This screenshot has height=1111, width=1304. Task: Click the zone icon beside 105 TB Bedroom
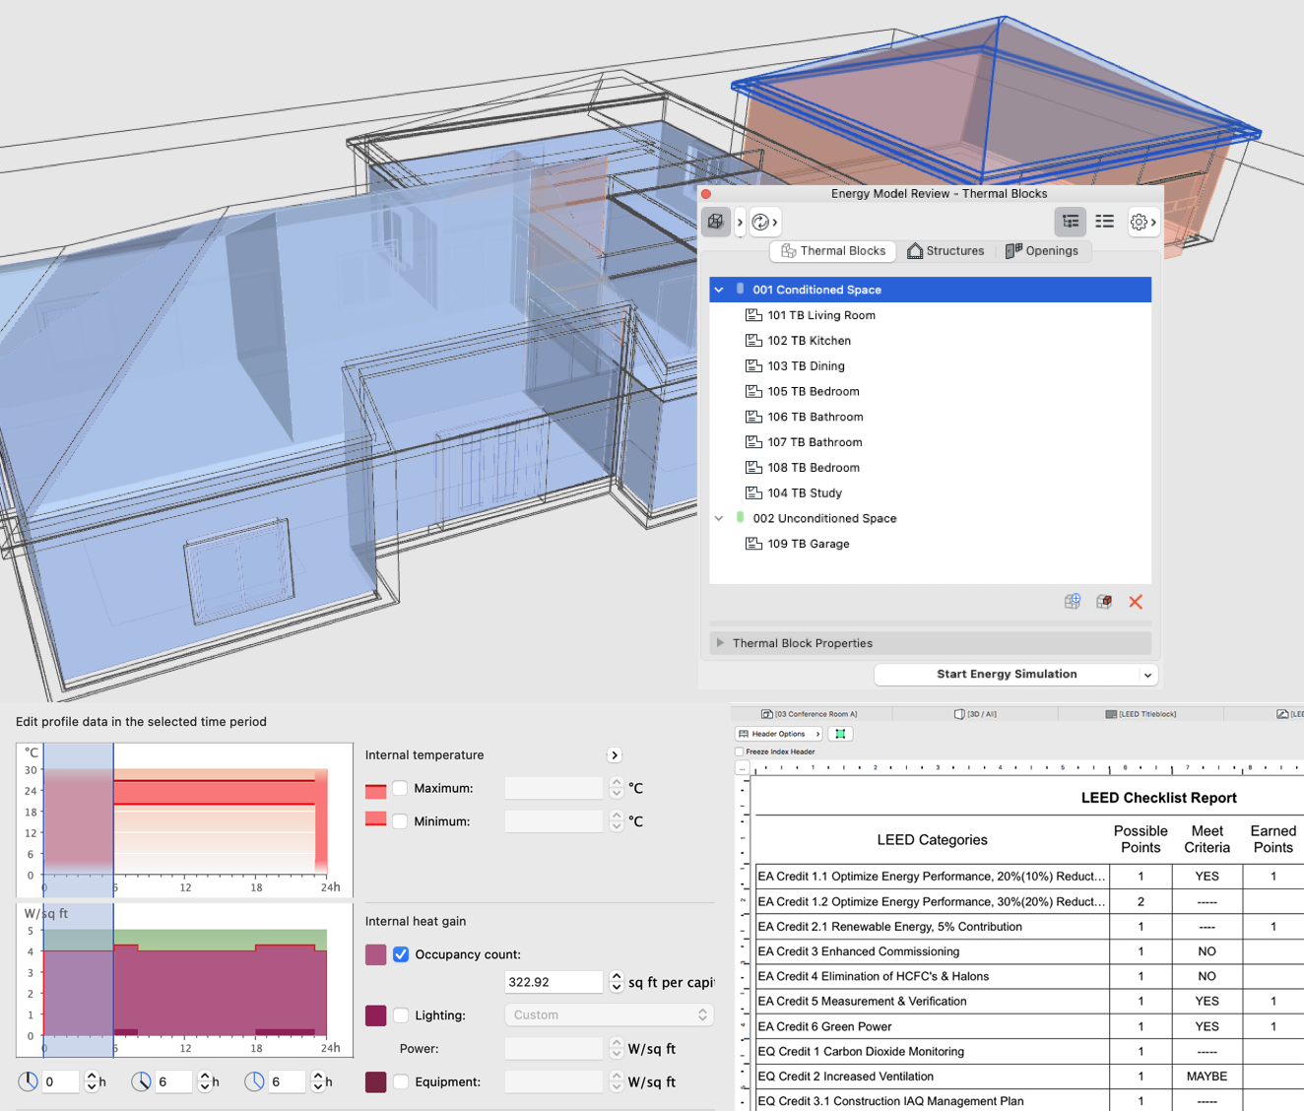(753, 391)
